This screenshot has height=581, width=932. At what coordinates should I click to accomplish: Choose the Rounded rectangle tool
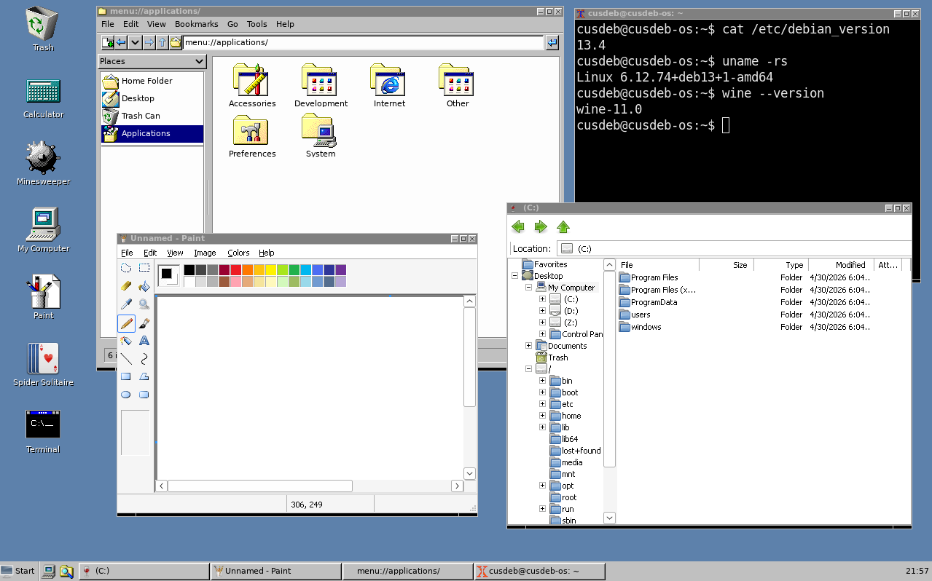click(x=144, y=395)
